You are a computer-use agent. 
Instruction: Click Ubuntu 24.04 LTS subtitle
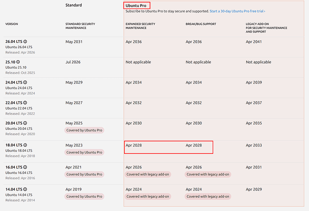pos(19,88)
